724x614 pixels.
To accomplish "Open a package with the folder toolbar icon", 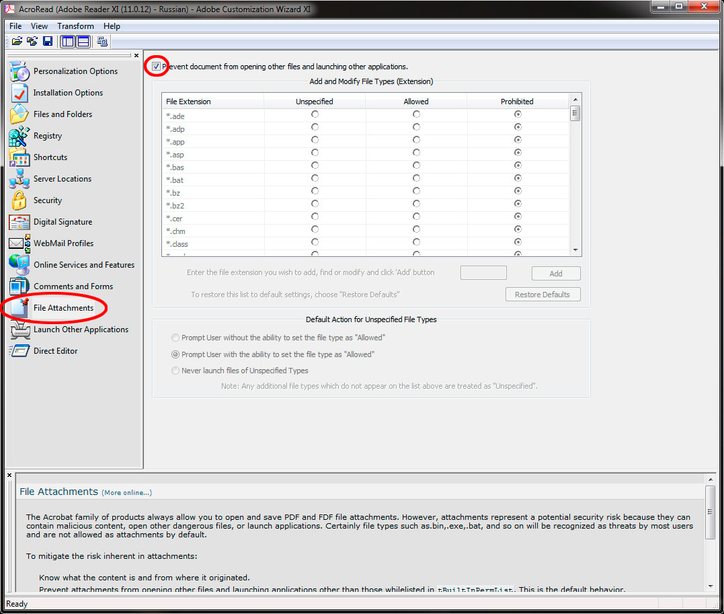I will (17, 42).
